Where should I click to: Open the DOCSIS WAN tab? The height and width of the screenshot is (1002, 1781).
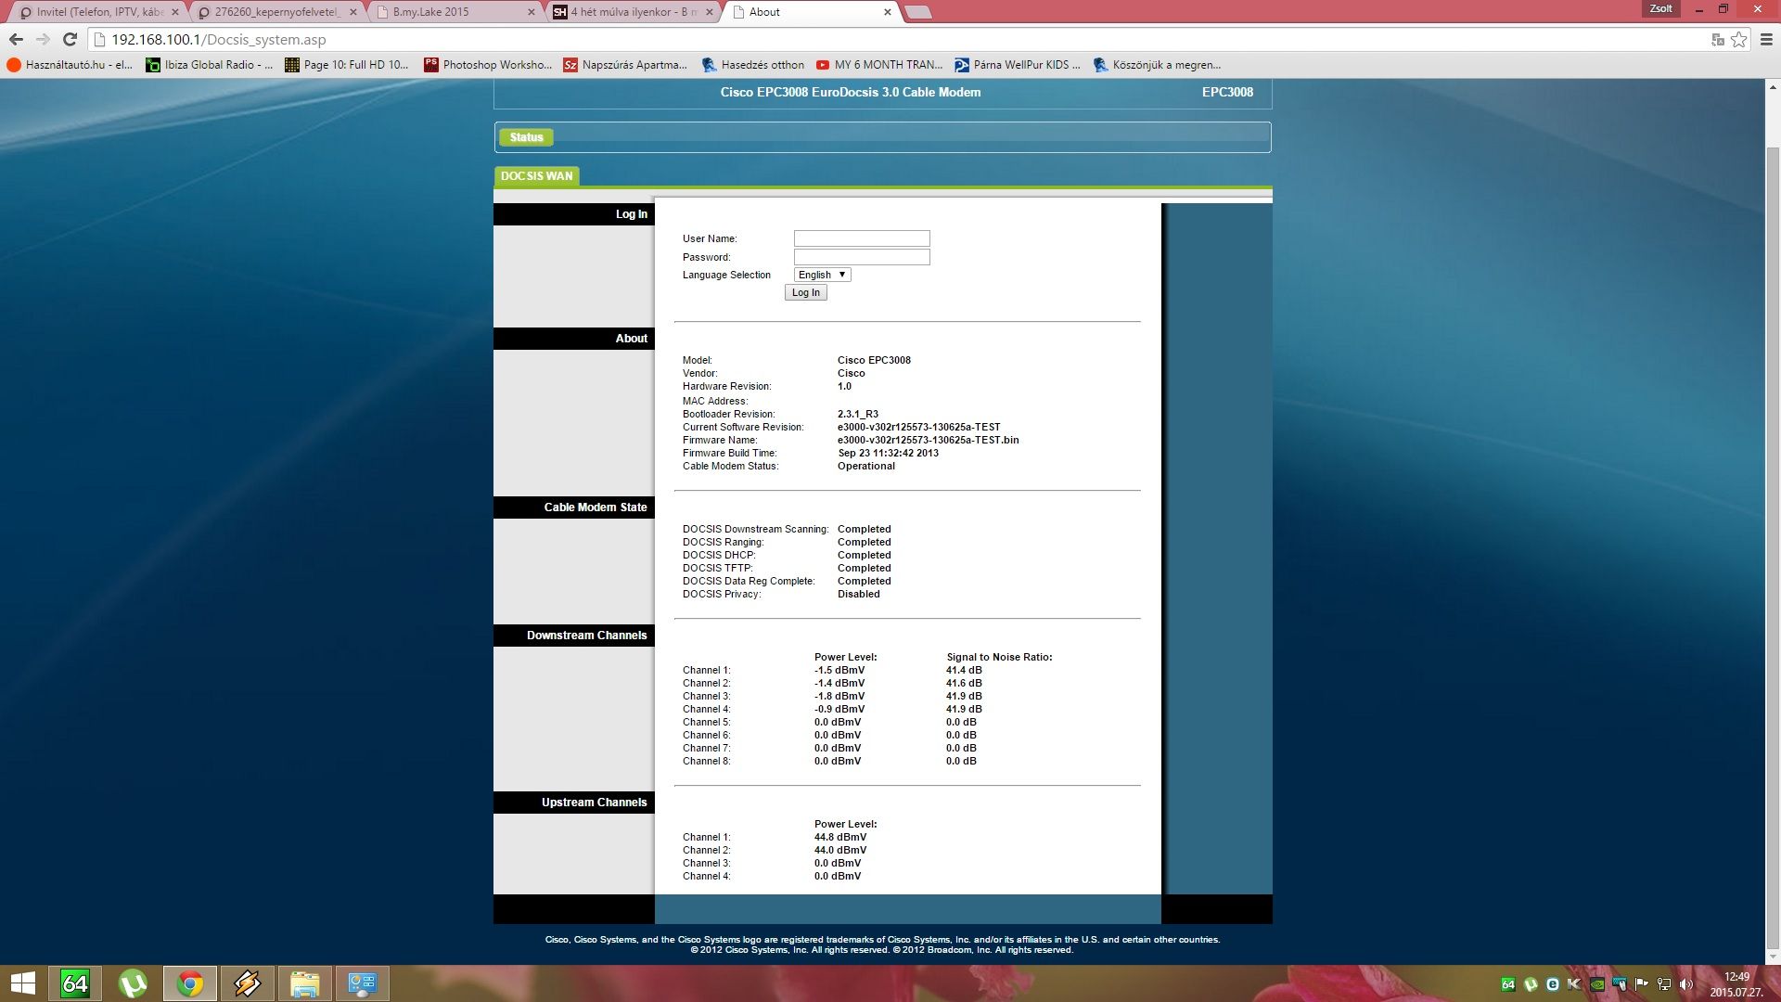[x=537, y=176]
